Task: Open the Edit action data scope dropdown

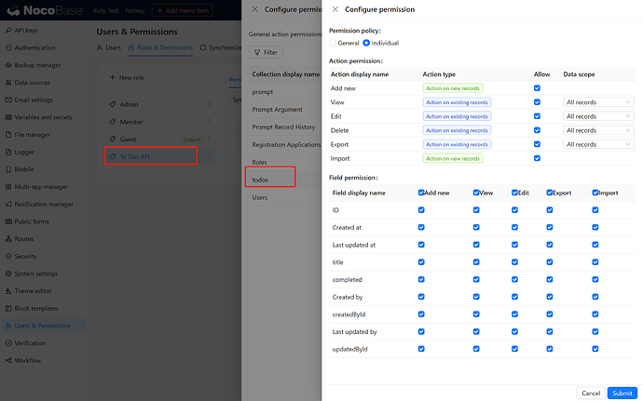Action: click(598, 116)
